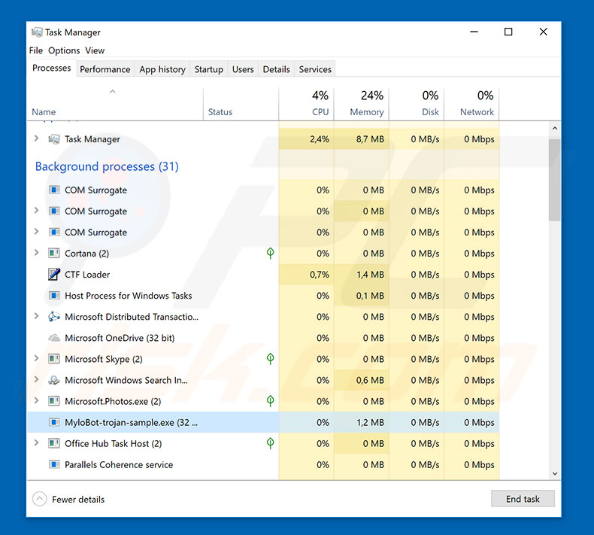Select the Parallels Coherence service name

(x=119, y=465)
